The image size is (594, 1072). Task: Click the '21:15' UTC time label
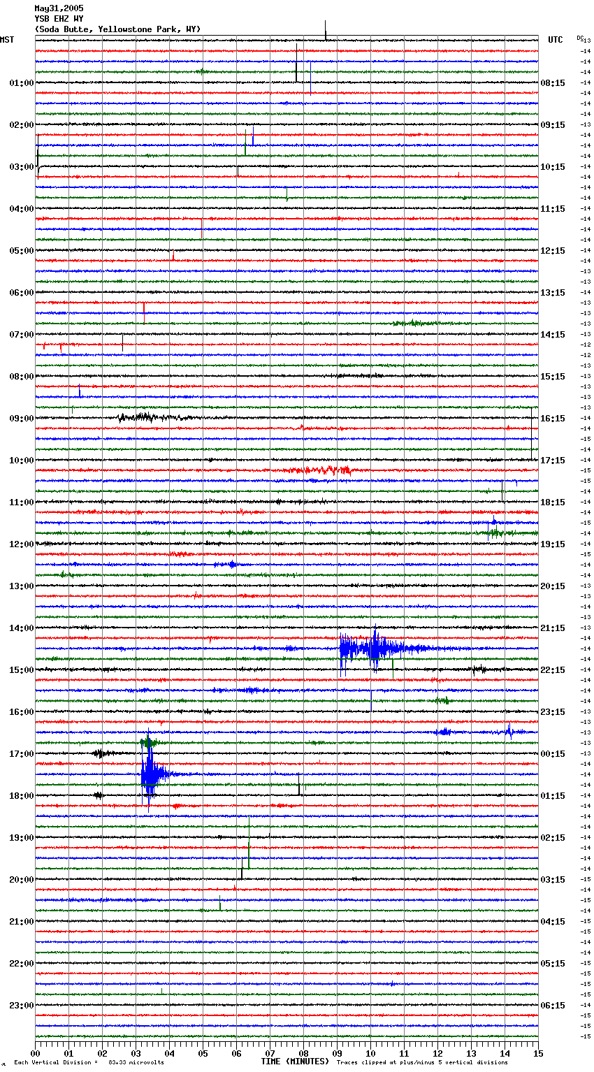coord(553,628)
